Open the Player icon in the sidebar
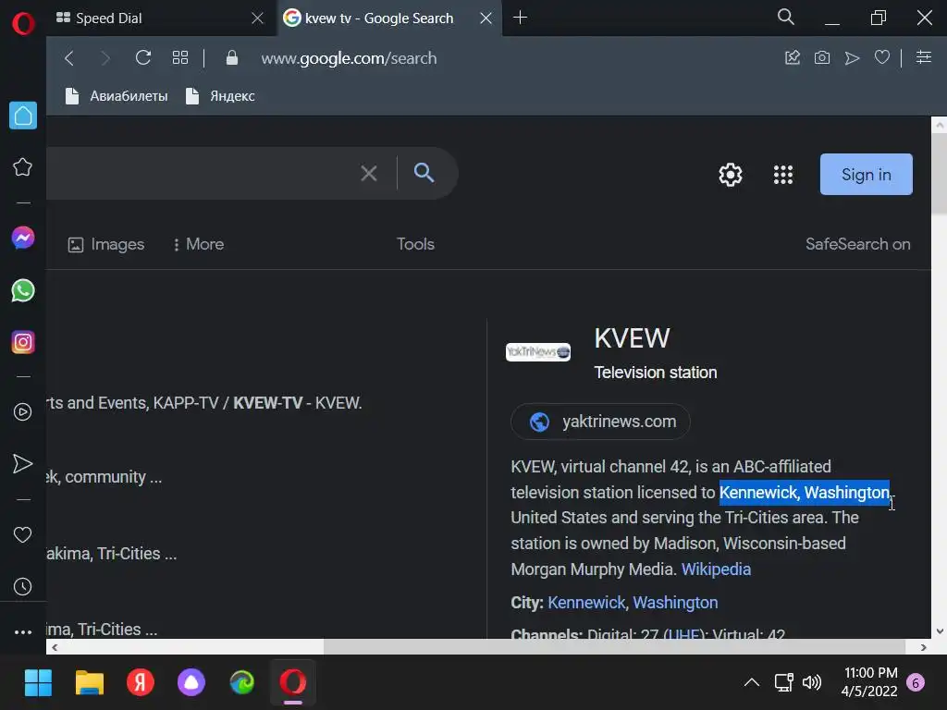 (23, 411)
